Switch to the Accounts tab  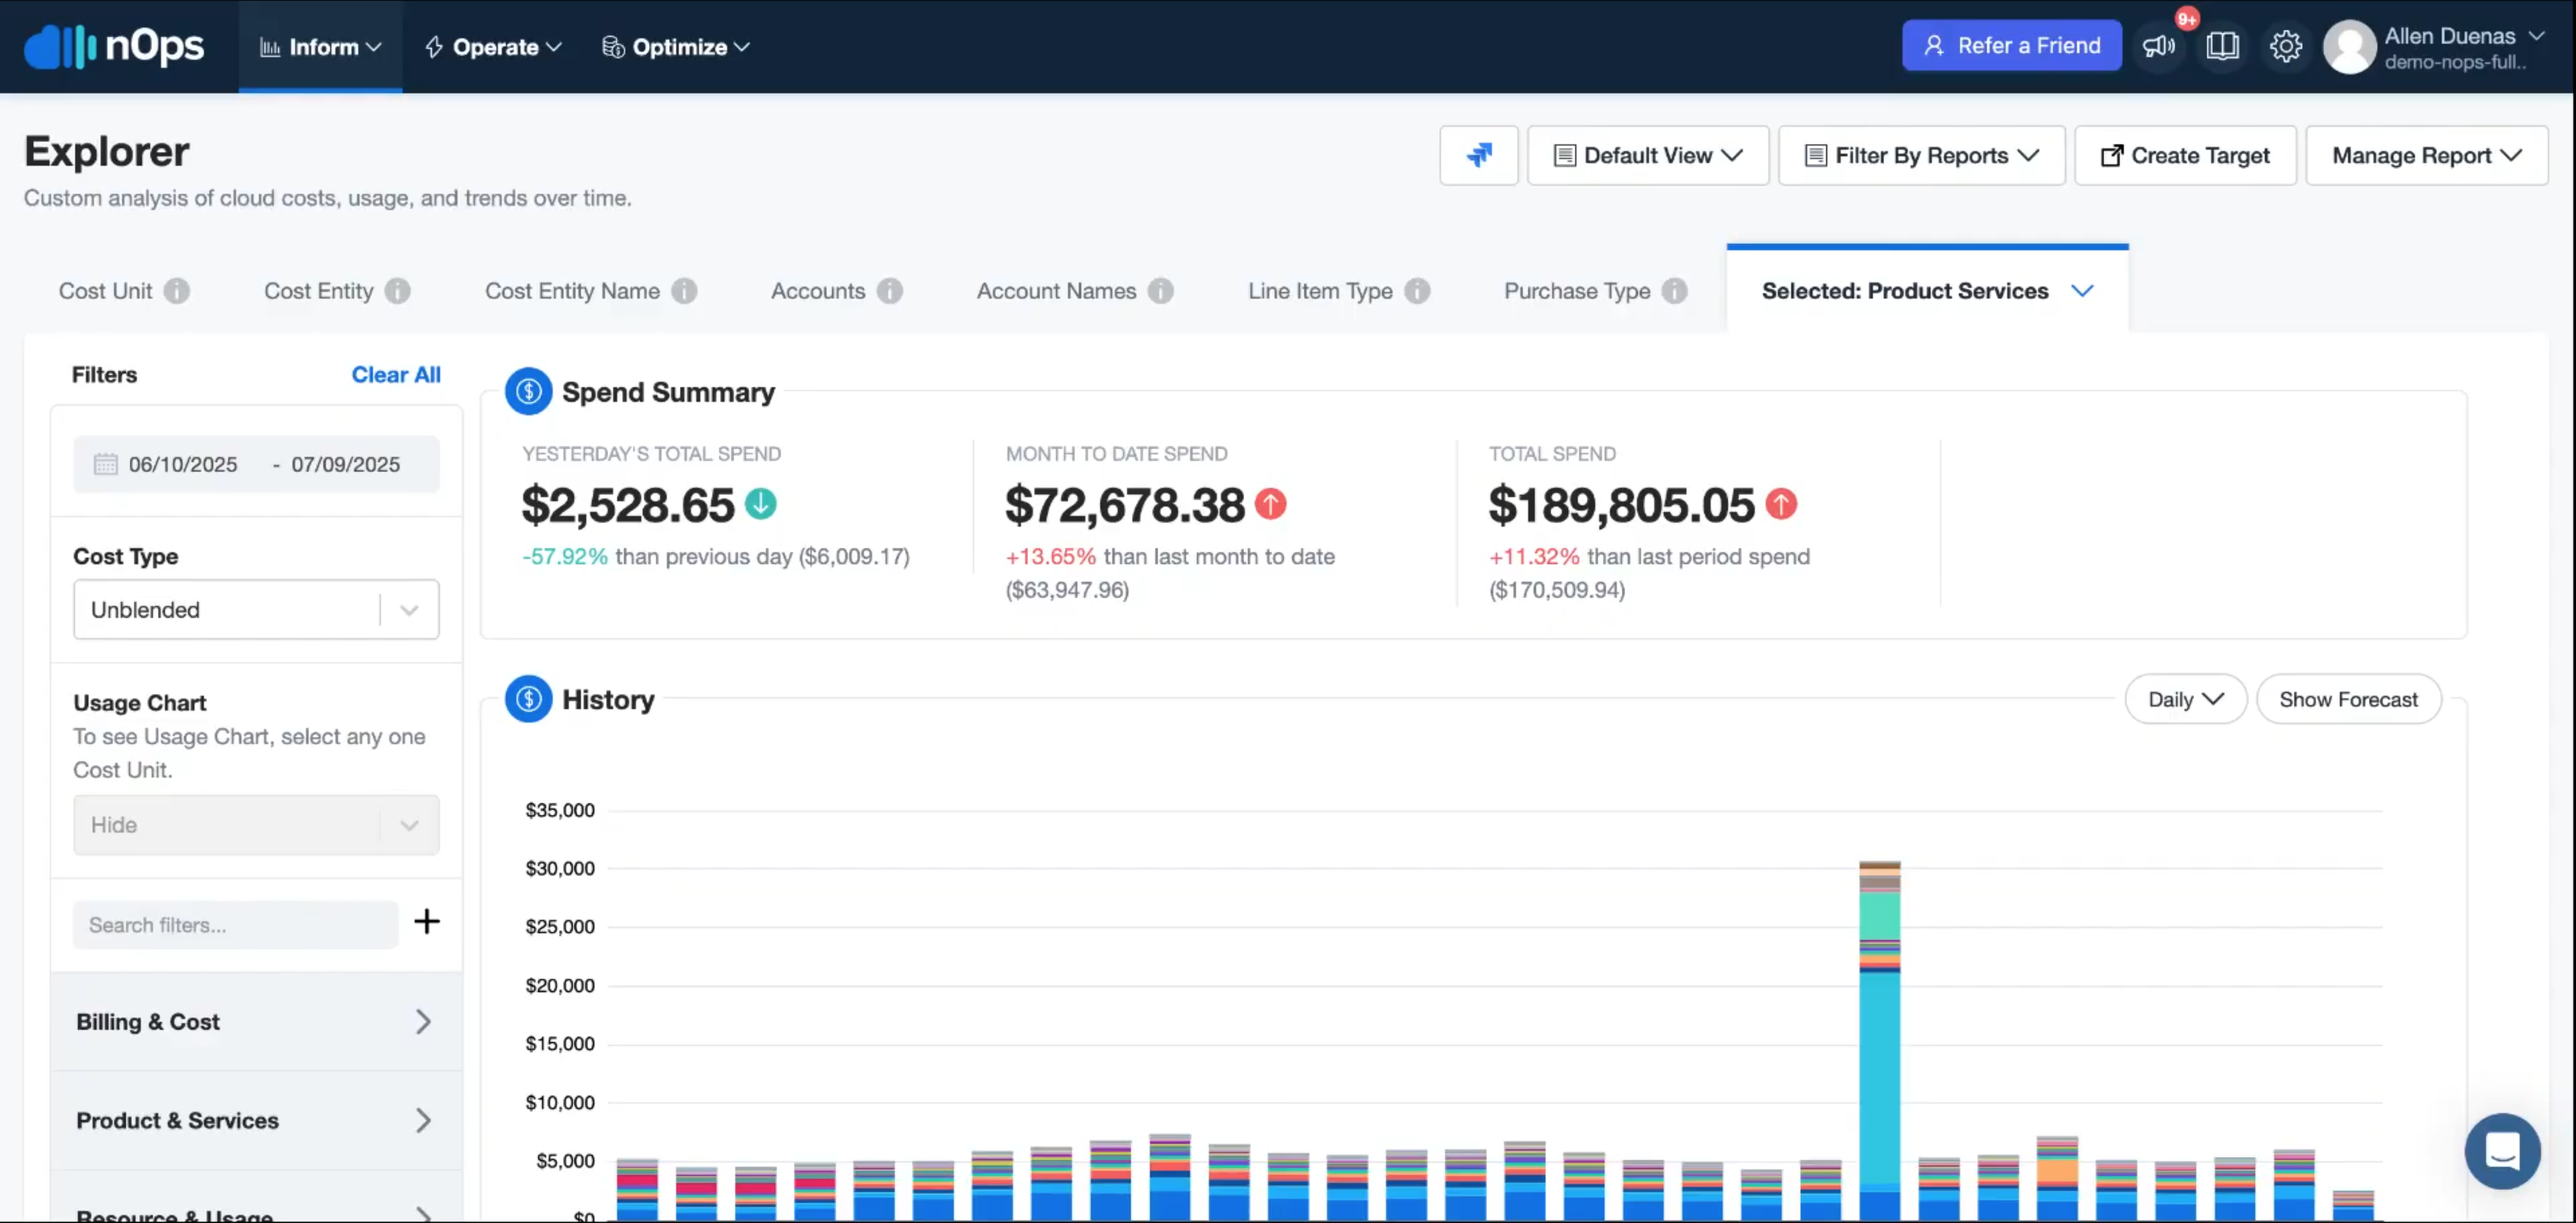click(817, 291)
